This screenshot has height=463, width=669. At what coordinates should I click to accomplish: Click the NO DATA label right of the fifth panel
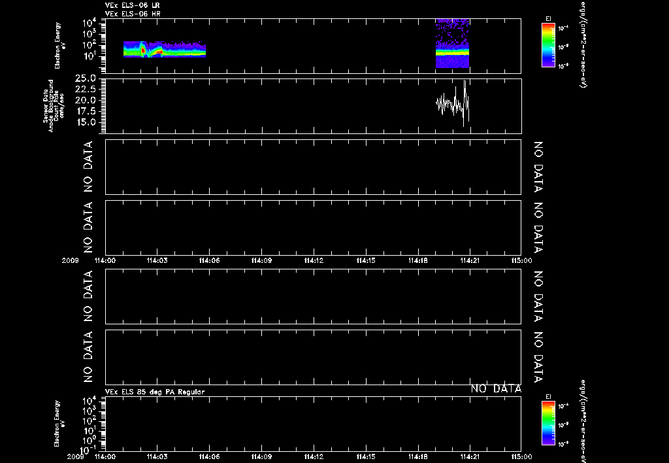pyautogui.click(x=538, y=296)
